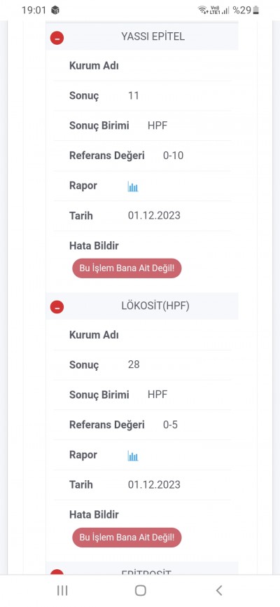This screenshot has height=607, width=280.
Task: Tap the notification cube icon near clock
Action: pyautogui.click(x=55, y=10)
